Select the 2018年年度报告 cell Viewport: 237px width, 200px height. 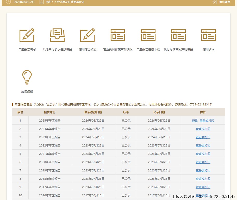pyautogui.click(x=50, y=179)
